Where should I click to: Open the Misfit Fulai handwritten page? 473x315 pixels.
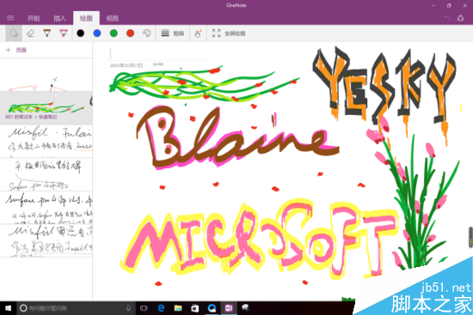[46, 141]
